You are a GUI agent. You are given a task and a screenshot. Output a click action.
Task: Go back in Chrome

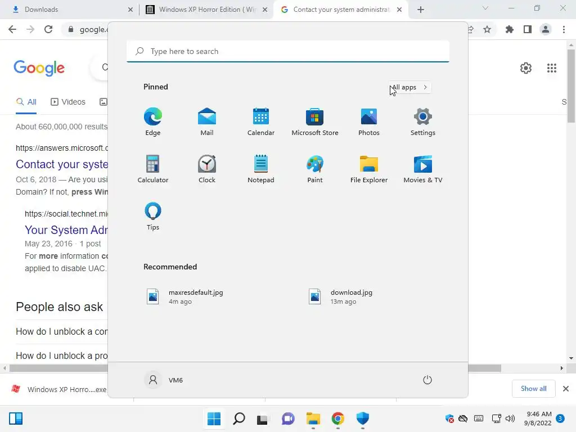(12, 29)
